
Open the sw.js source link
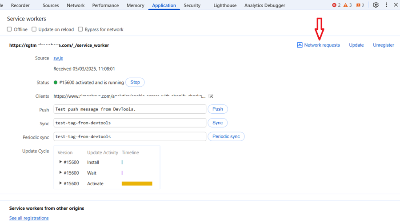(x=58, y=58)
